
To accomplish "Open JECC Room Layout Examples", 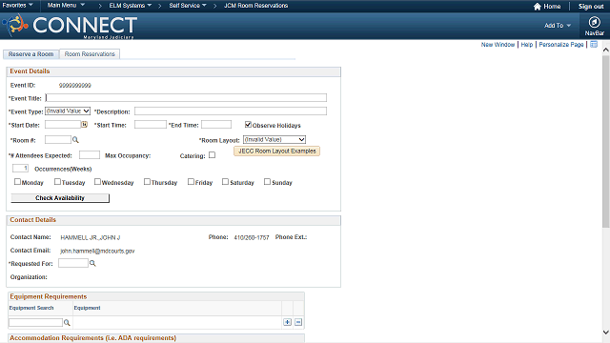I will (276, 151).
